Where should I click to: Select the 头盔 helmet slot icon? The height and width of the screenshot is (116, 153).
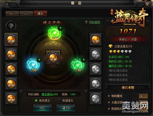click(x=95, y=39)
